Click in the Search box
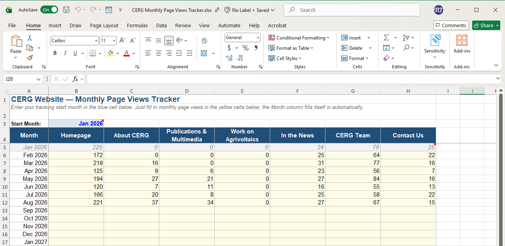This screenshot has width=505, height=246. coord(352,10)
